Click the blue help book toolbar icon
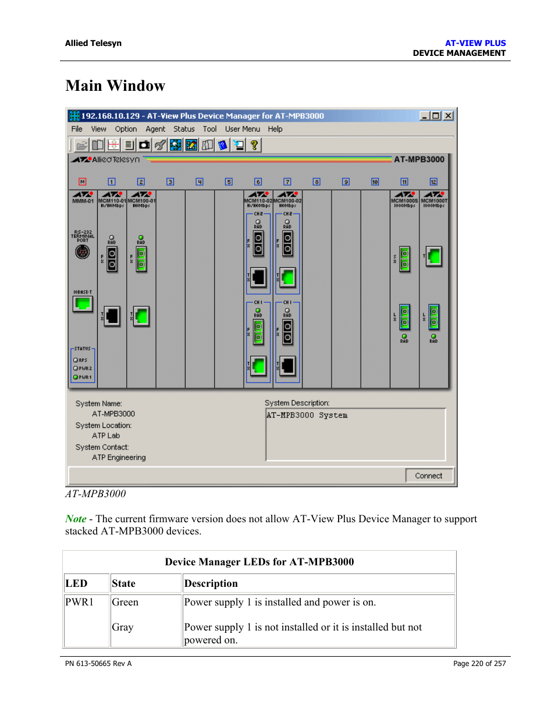This screenshot has height=719, width=555. tap(223, 145)
